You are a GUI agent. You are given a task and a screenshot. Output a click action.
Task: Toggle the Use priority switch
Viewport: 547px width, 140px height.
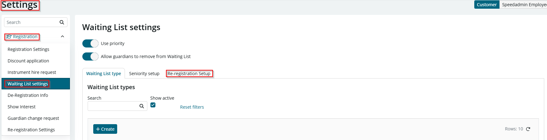(x=90, y=43)
